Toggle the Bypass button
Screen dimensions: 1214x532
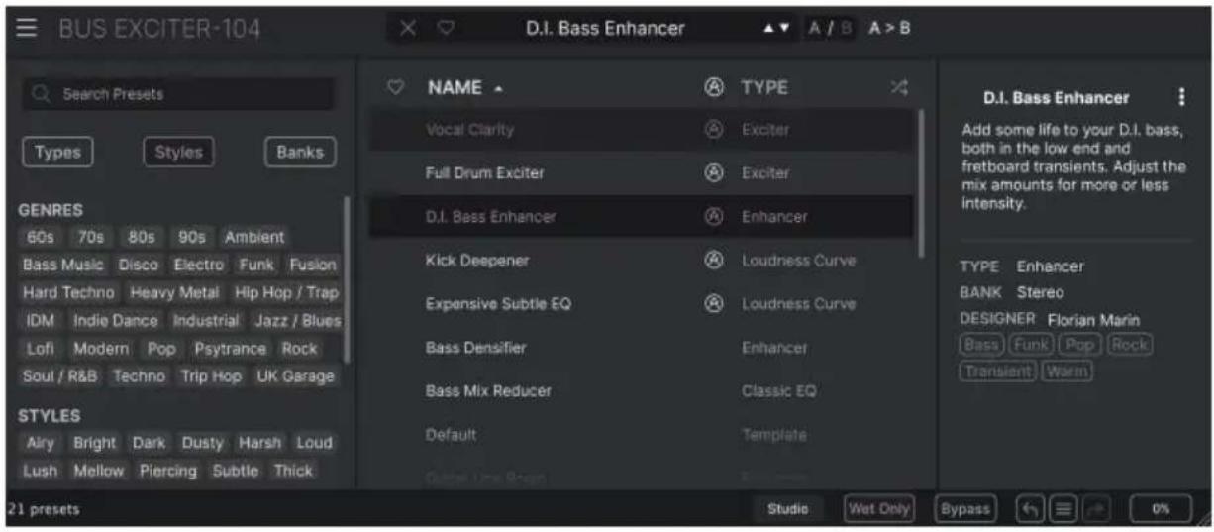[964, 509]
